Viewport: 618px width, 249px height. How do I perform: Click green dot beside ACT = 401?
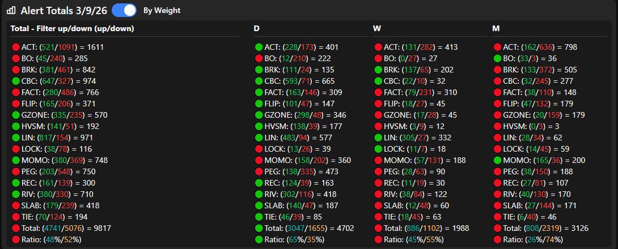259,47
